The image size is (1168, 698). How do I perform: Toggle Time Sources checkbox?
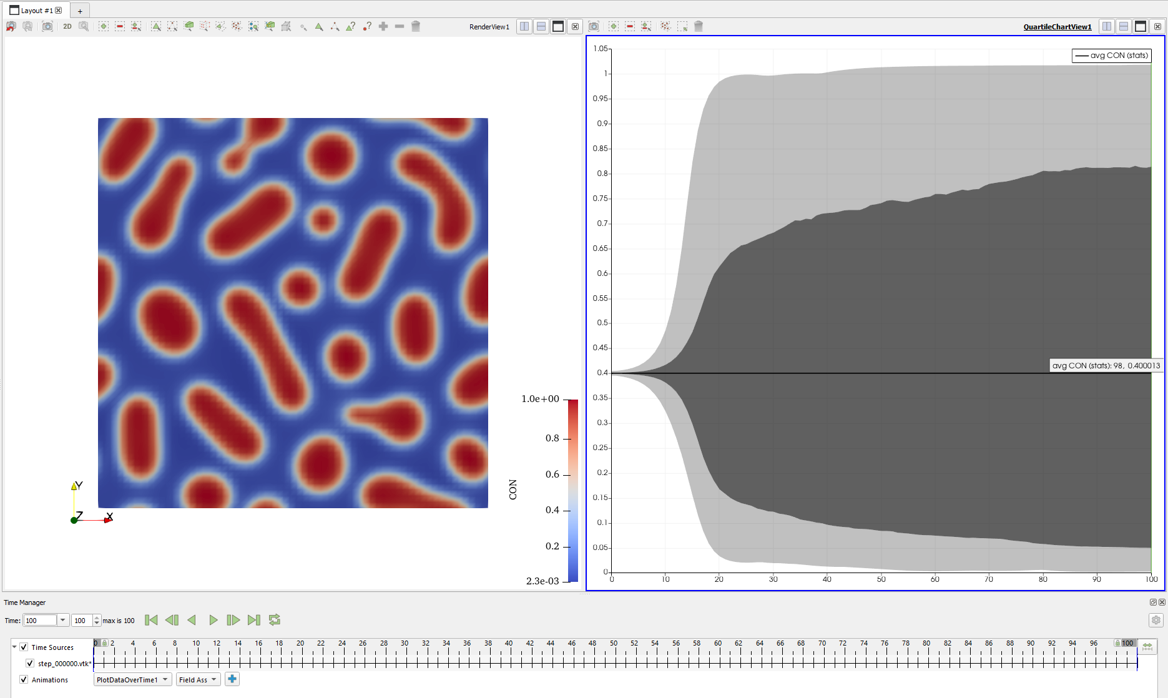[24, 647]
